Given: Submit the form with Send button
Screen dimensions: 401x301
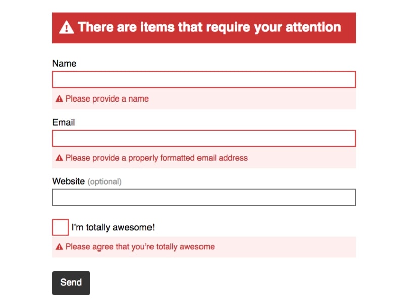Looking at the screenshot, I should [71, 283].
